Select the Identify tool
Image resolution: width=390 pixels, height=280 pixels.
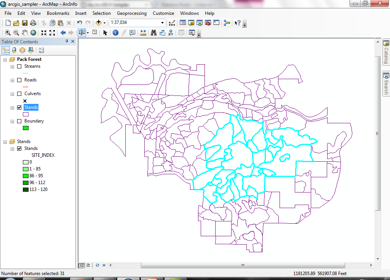pos(115,33)
